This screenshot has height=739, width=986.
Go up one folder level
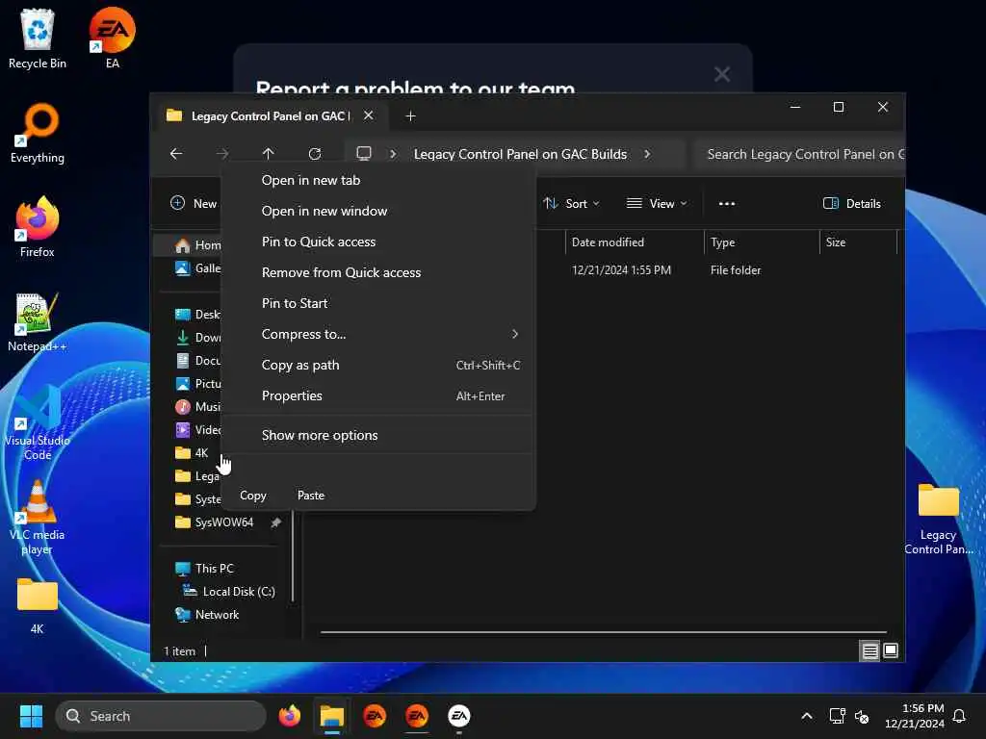(269, 154)
